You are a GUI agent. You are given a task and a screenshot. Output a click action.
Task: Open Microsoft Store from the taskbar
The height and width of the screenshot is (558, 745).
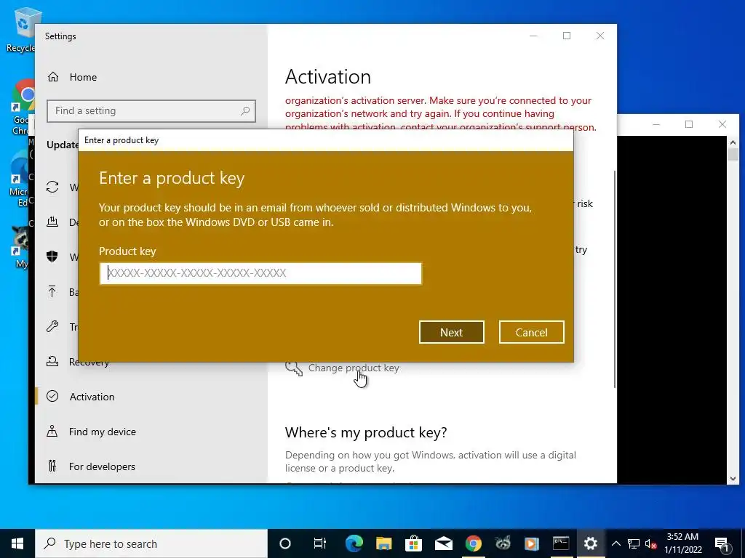[x=414, y=543]
